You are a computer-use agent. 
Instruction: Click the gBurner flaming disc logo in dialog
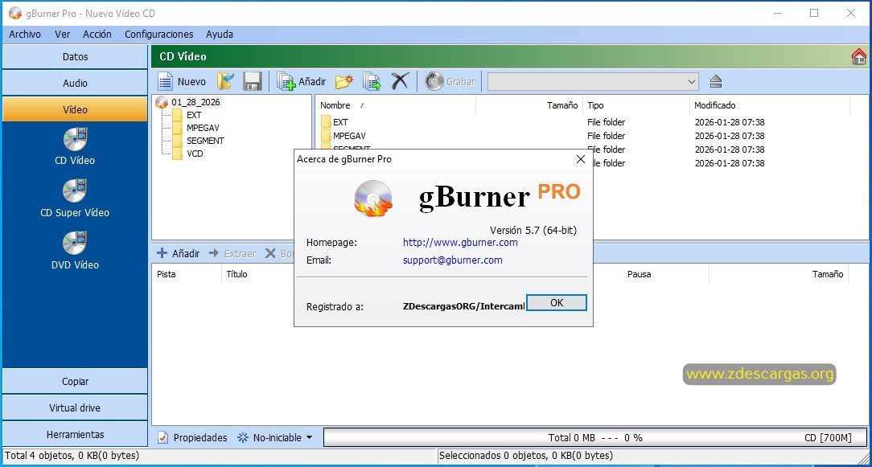[373, 198]
